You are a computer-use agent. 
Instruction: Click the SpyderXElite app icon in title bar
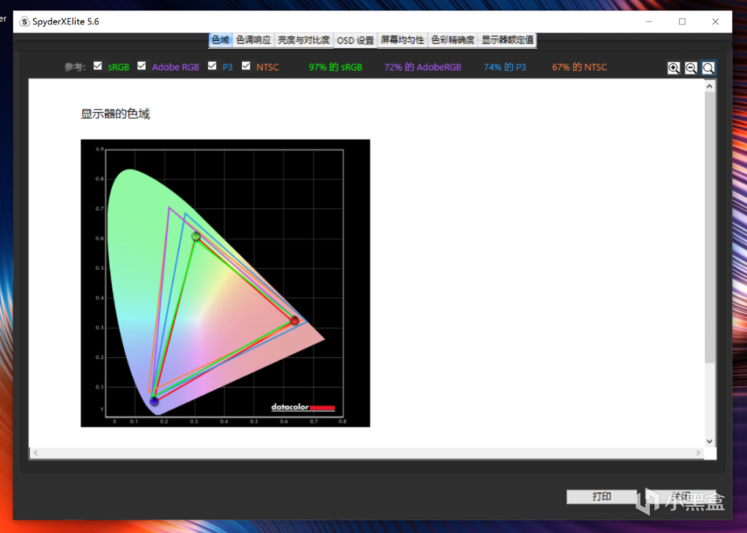24,22
